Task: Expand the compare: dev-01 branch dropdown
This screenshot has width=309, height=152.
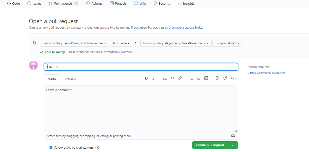Action: (227, 43)
